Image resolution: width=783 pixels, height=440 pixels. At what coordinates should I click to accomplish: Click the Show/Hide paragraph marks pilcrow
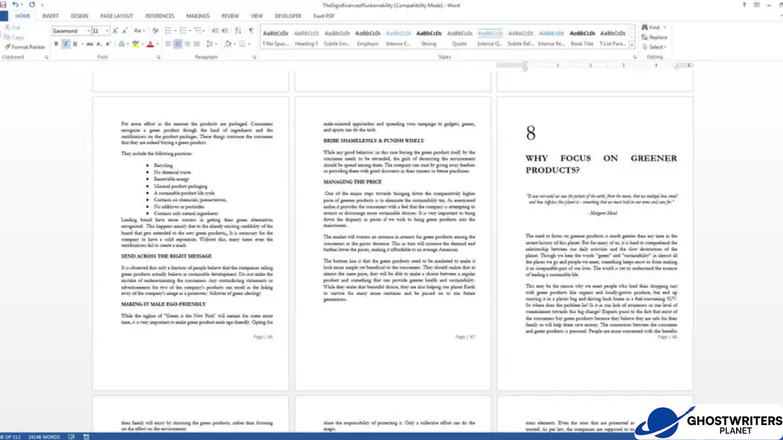[x=250, y=31]
